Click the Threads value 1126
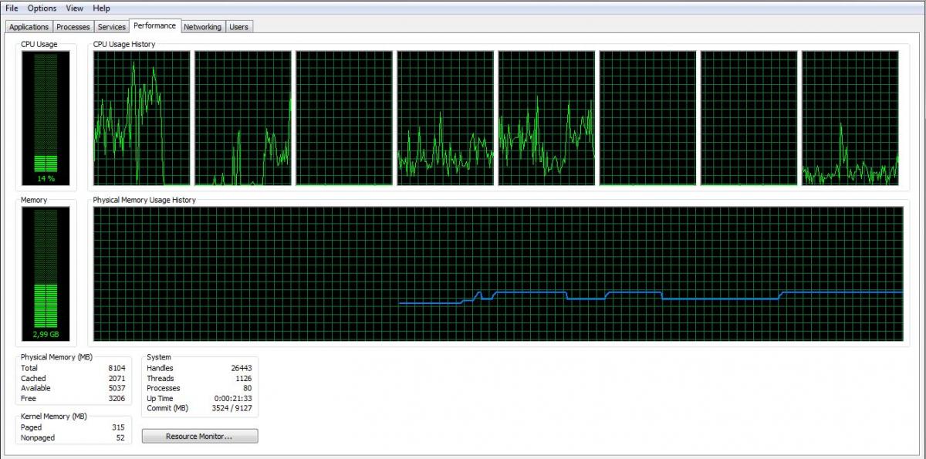Viewport: 926px width, 459px height. tap(244, 379)
